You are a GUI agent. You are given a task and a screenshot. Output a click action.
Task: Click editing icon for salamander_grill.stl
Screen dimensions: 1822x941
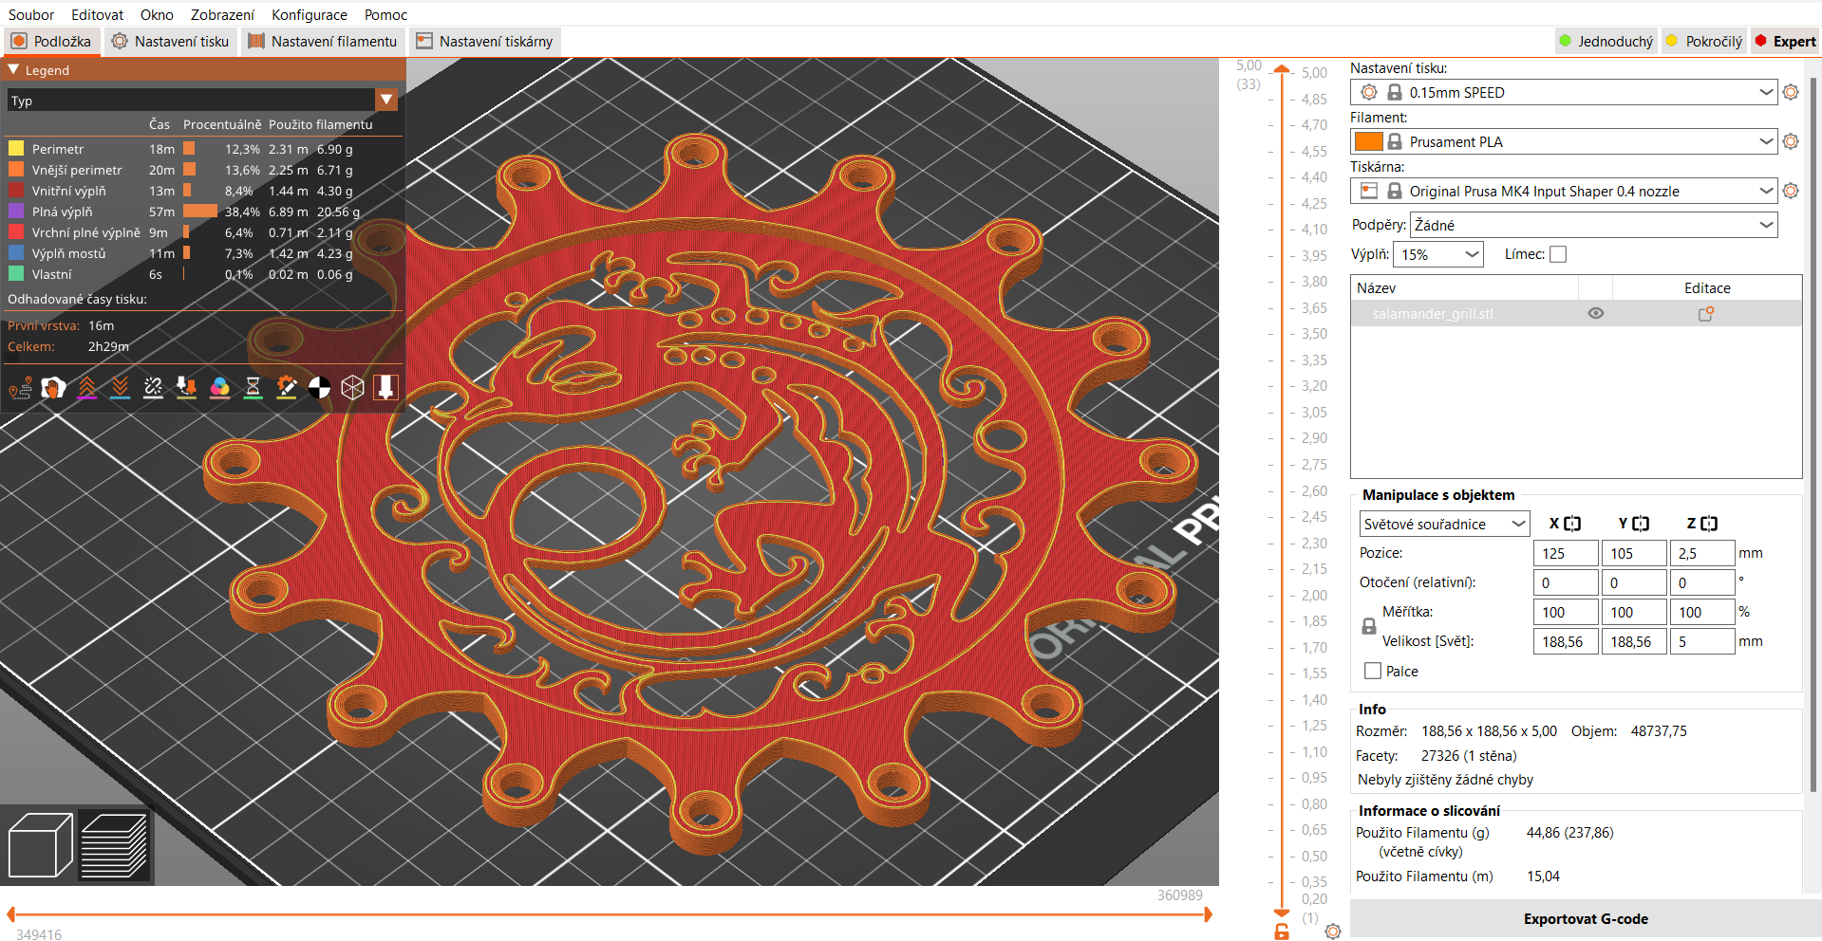click(x=1706, y=314)
